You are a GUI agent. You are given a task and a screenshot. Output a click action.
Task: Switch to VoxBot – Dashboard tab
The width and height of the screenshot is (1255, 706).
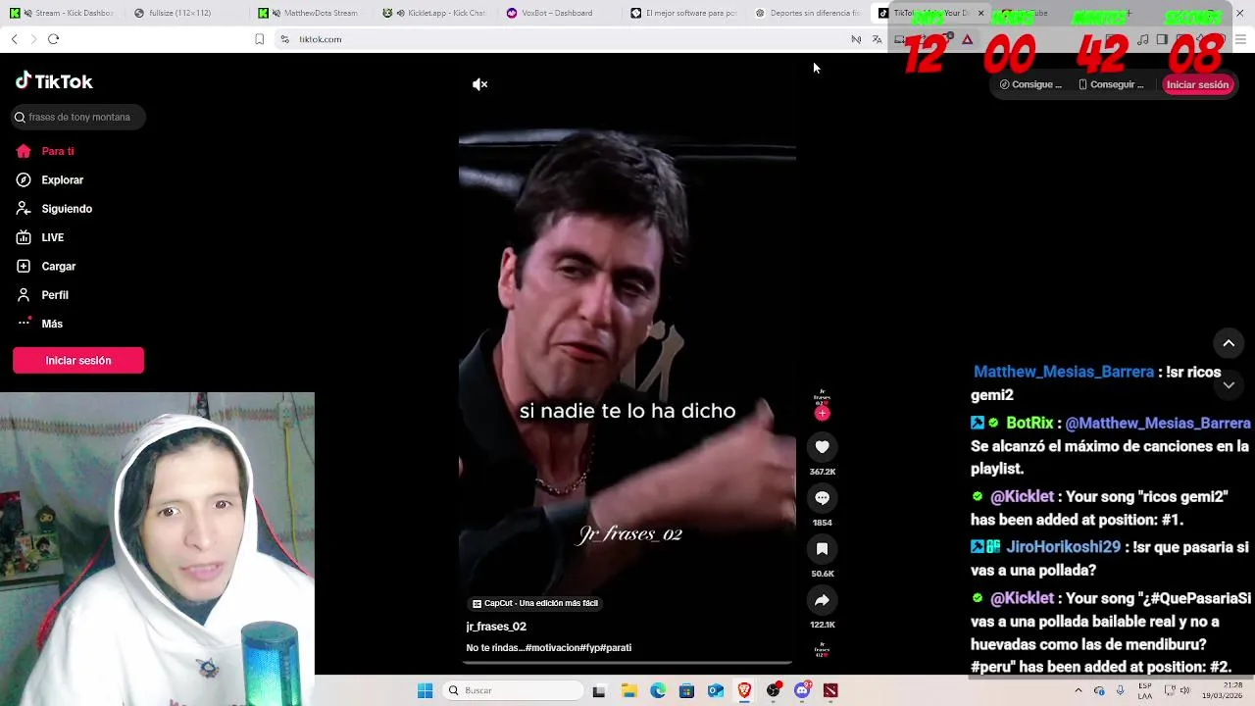[559, 13]
